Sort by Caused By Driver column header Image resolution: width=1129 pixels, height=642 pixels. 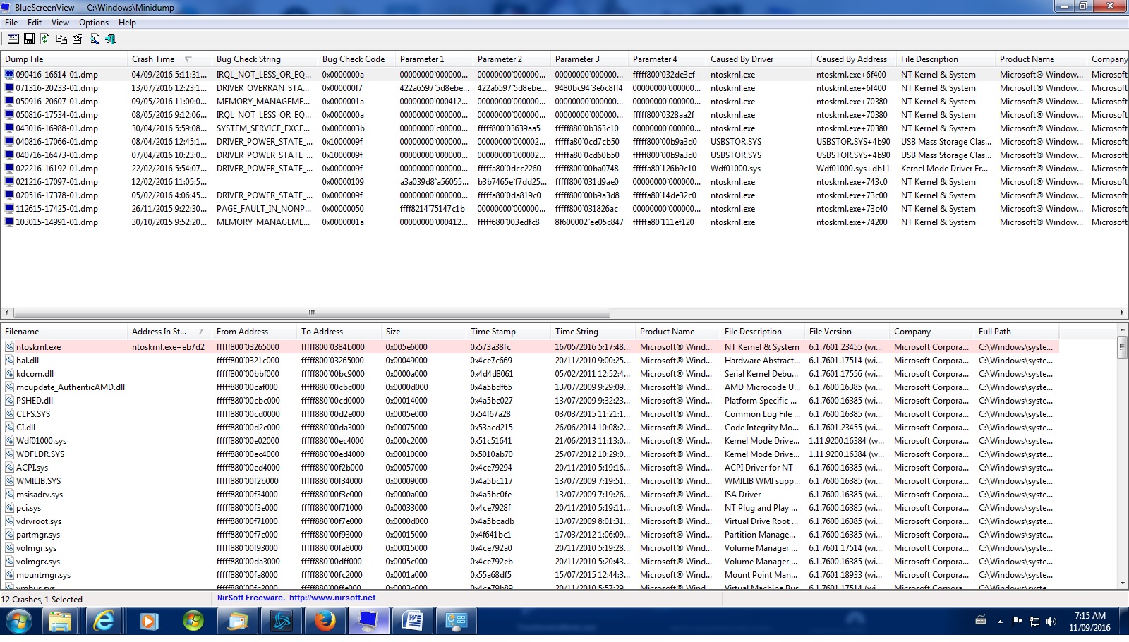pos(759,59)
